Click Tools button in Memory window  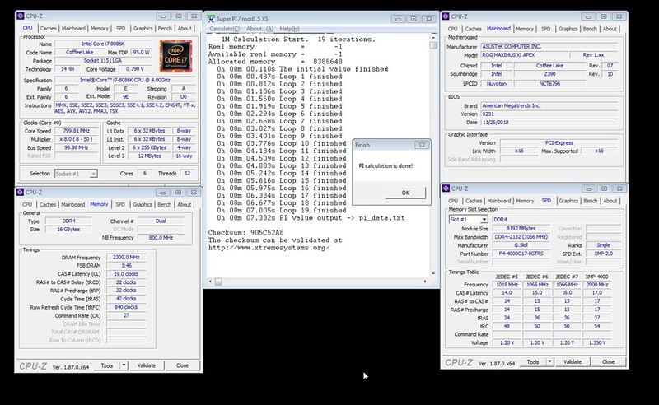pos(107,365)
